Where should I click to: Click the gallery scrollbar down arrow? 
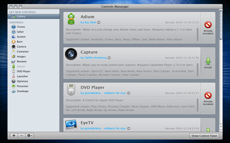pos(221,130)
